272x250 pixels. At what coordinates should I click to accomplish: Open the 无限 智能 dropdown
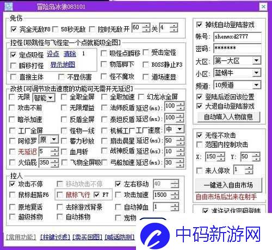click(x=51, y=98)
